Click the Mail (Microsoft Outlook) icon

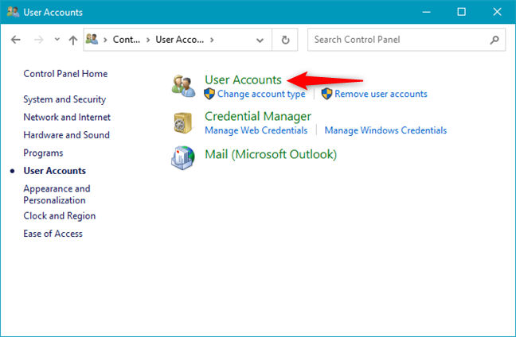184,157
